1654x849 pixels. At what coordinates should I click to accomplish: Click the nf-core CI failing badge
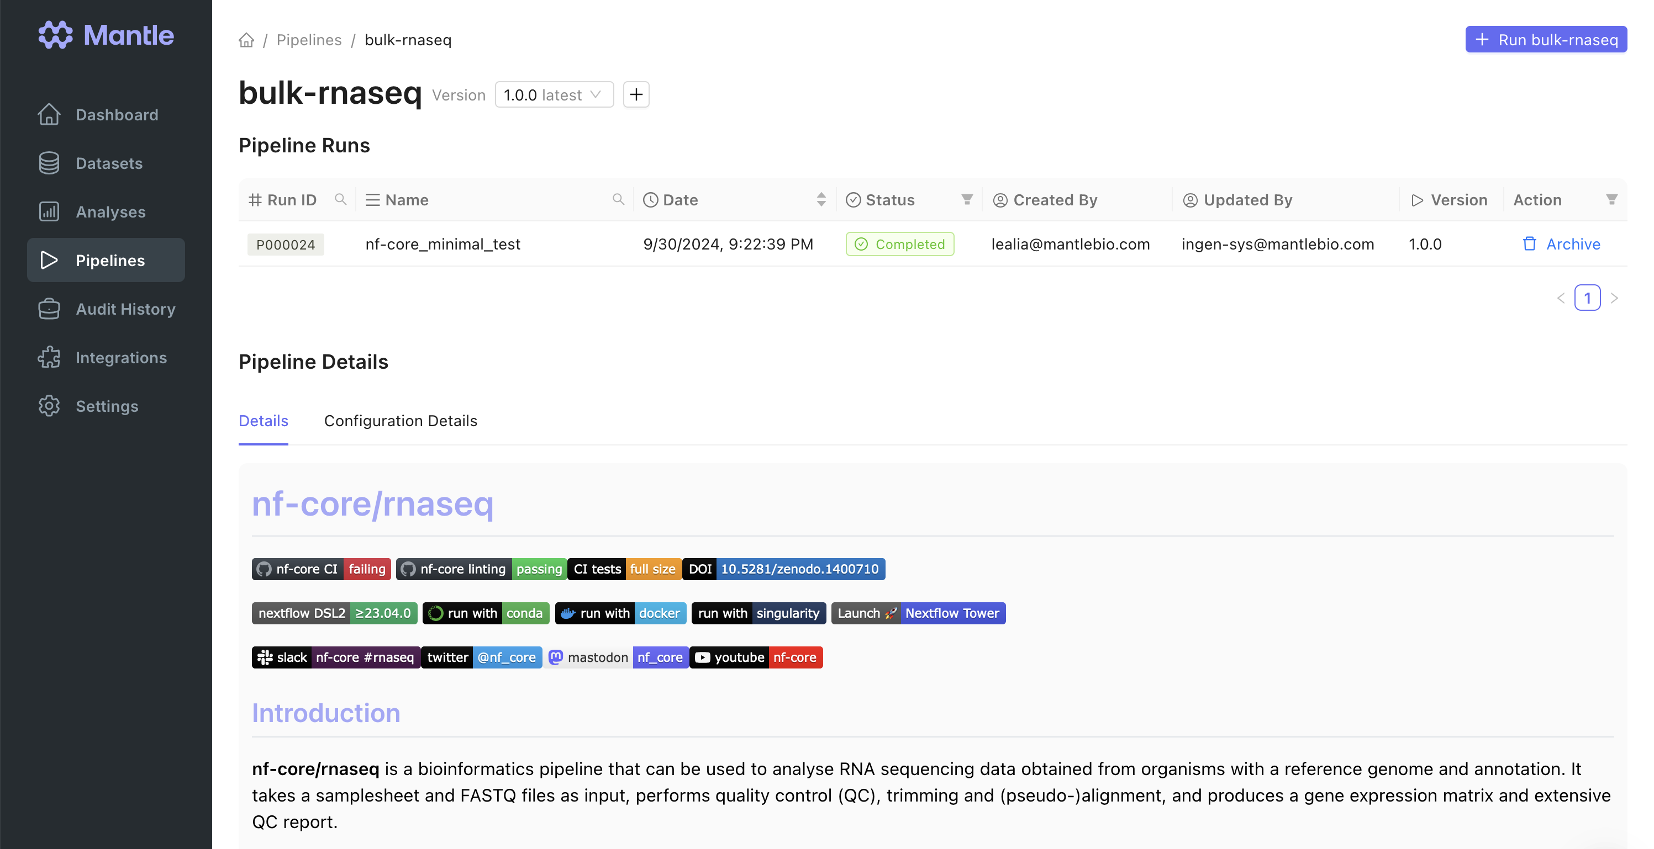click(x=321, y=569)
